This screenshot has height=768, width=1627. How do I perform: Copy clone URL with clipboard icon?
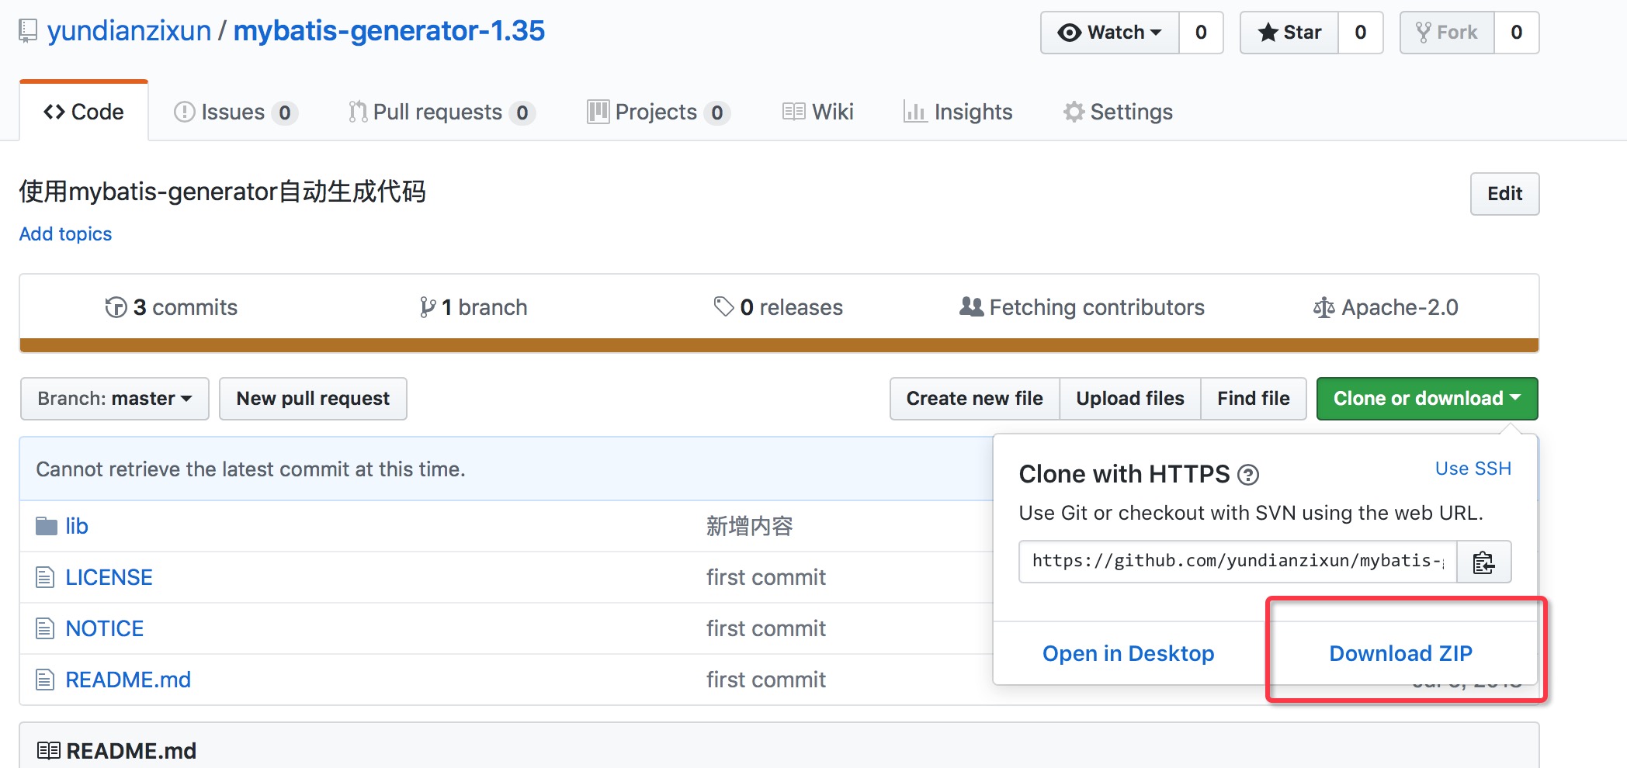1483,562
